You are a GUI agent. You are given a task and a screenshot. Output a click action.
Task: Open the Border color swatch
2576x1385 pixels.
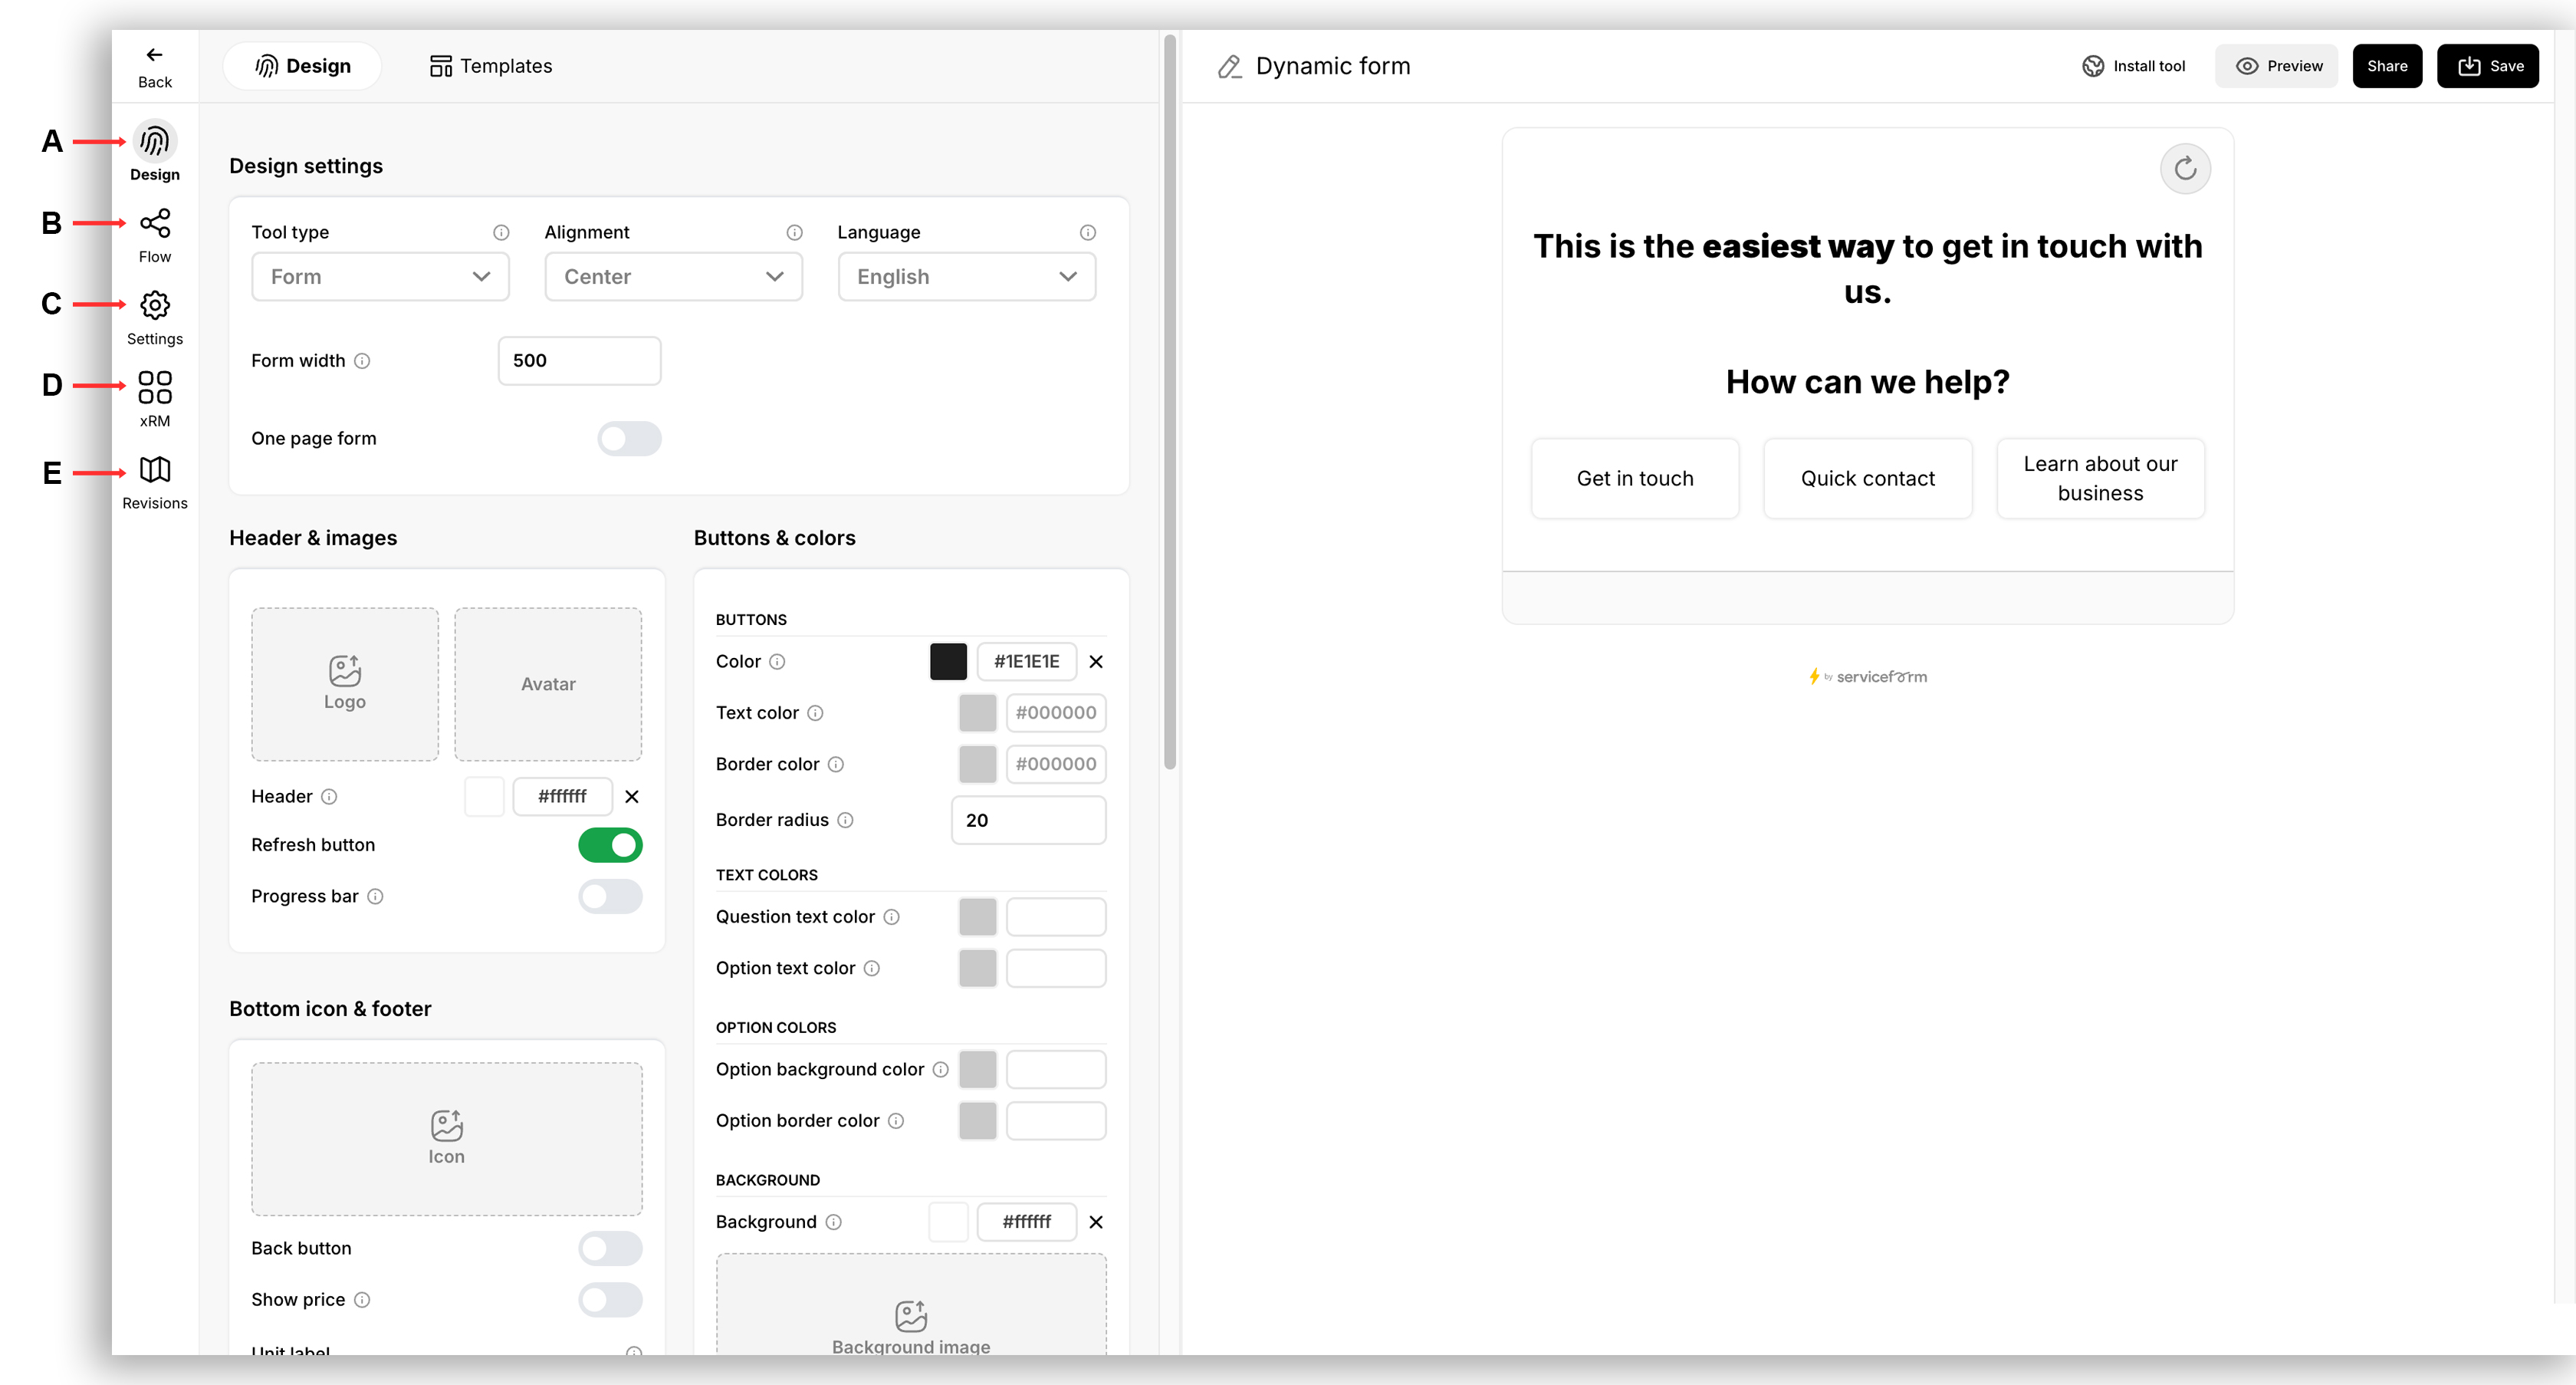pos(977,765)
